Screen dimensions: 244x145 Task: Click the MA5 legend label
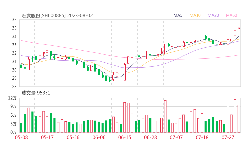coord(178,15)
